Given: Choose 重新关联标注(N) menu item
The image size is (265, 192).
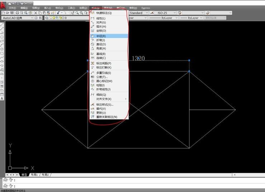Looking at the screenshot, I should [x=109, y=117].
